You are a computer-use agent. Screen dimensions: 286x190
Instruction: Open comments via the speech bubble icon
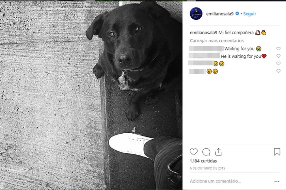[206, 152]
